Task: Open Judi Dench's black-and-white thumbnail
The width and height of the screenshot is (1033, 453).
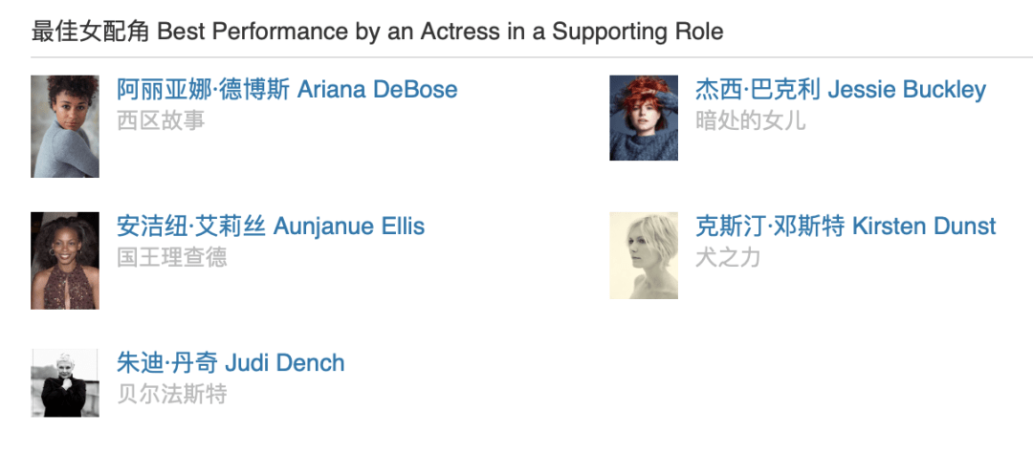Action: tap(65, 382)
